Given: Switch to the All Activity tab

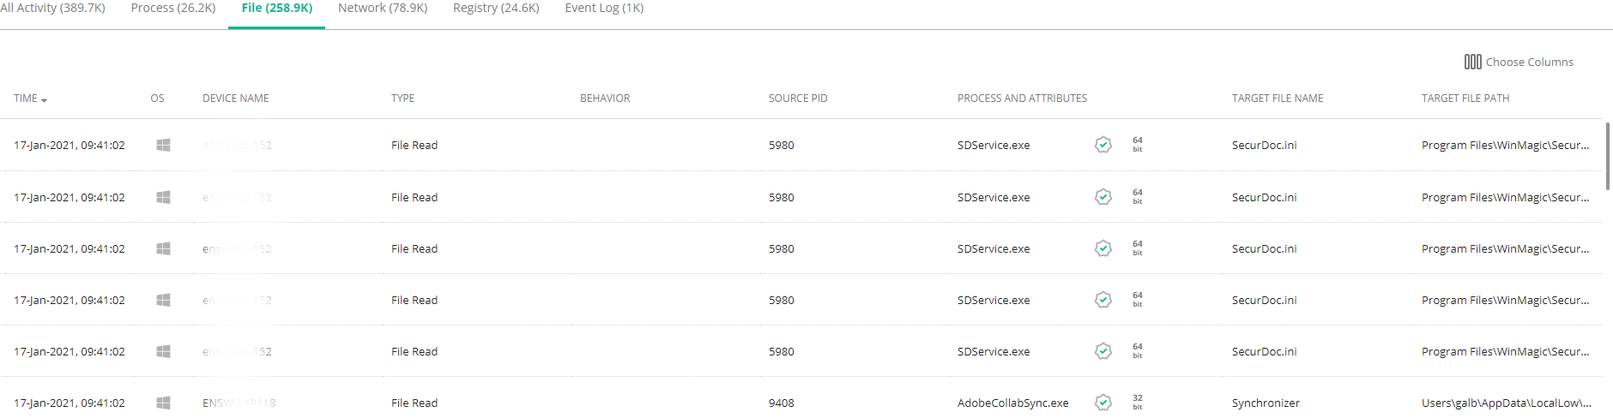Looking at the screenshot, I should point(52,8).
